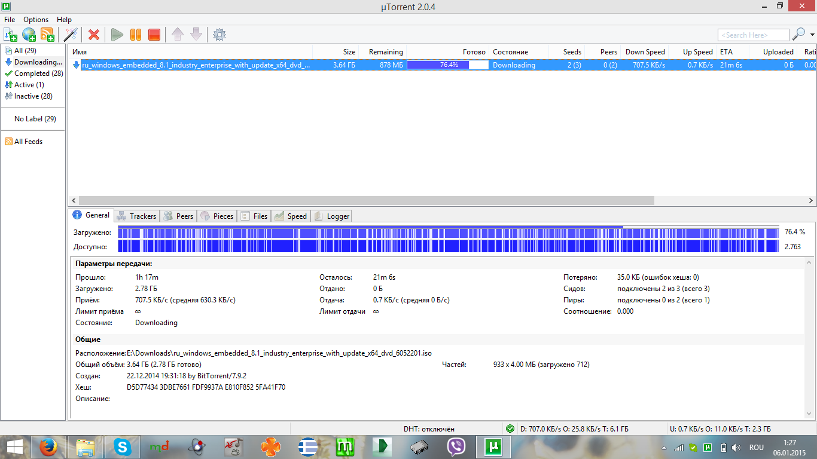Click the Add RSS Feed toolbar icon
Viewport: 817px width, 459px height.
(x=47, y=35)
